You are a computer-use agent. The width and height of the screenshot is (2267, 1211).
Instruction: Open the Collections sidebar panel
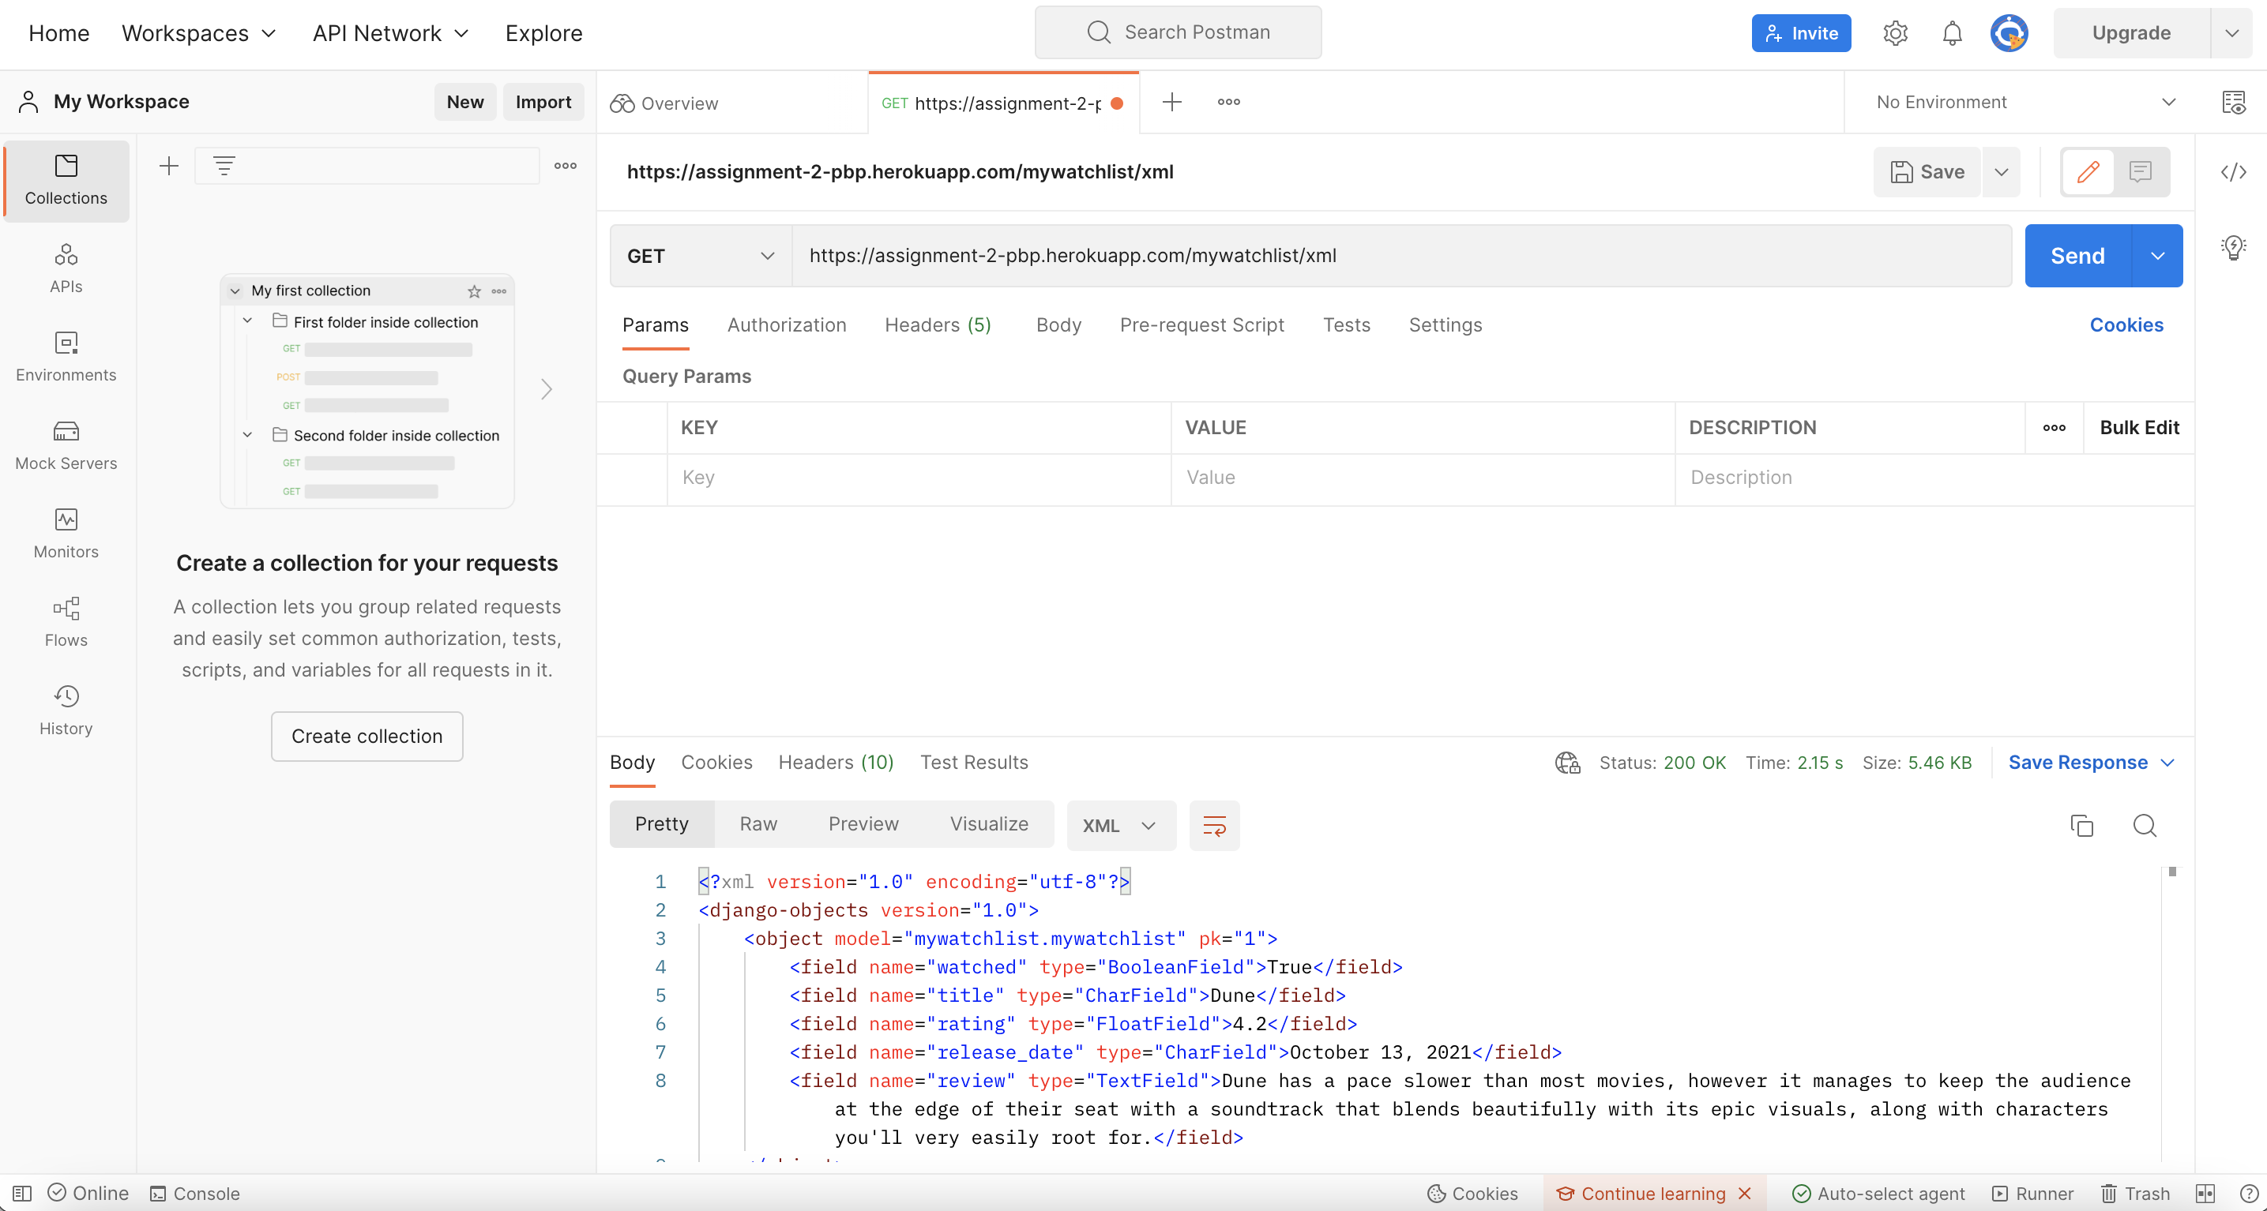point(66,180)
